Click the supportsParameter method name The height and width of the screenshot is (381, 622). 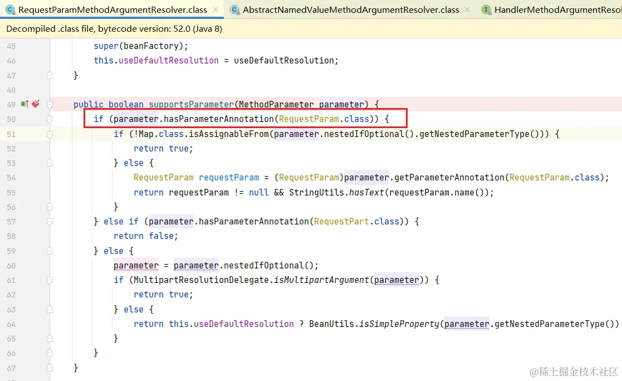tap(191, 104)
